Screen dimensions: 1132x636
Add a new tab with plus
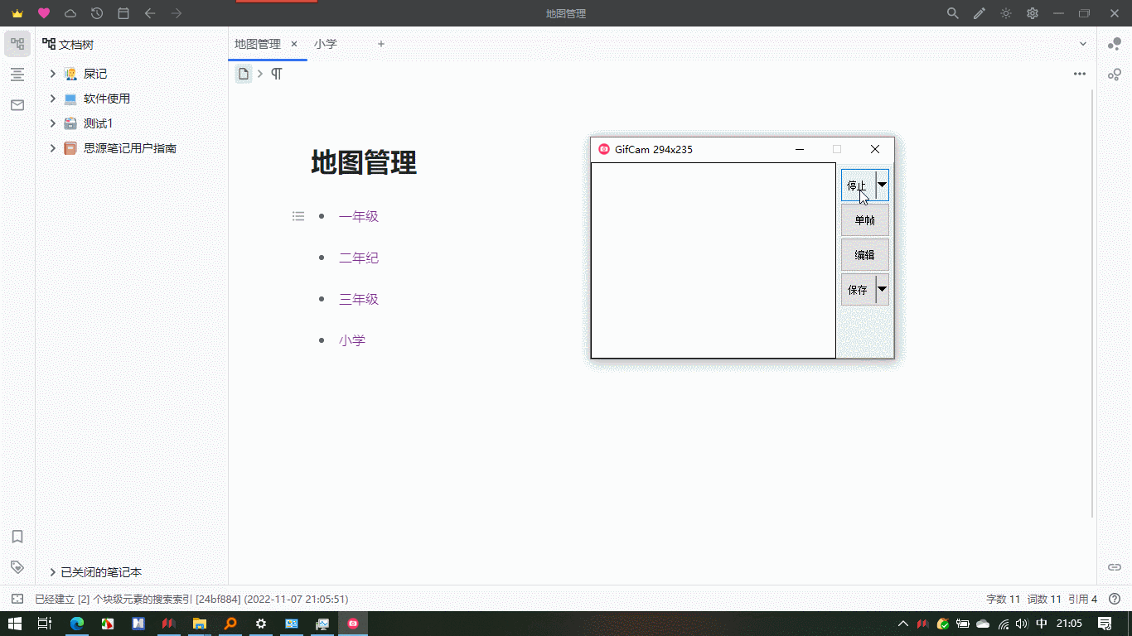(381, 44)
